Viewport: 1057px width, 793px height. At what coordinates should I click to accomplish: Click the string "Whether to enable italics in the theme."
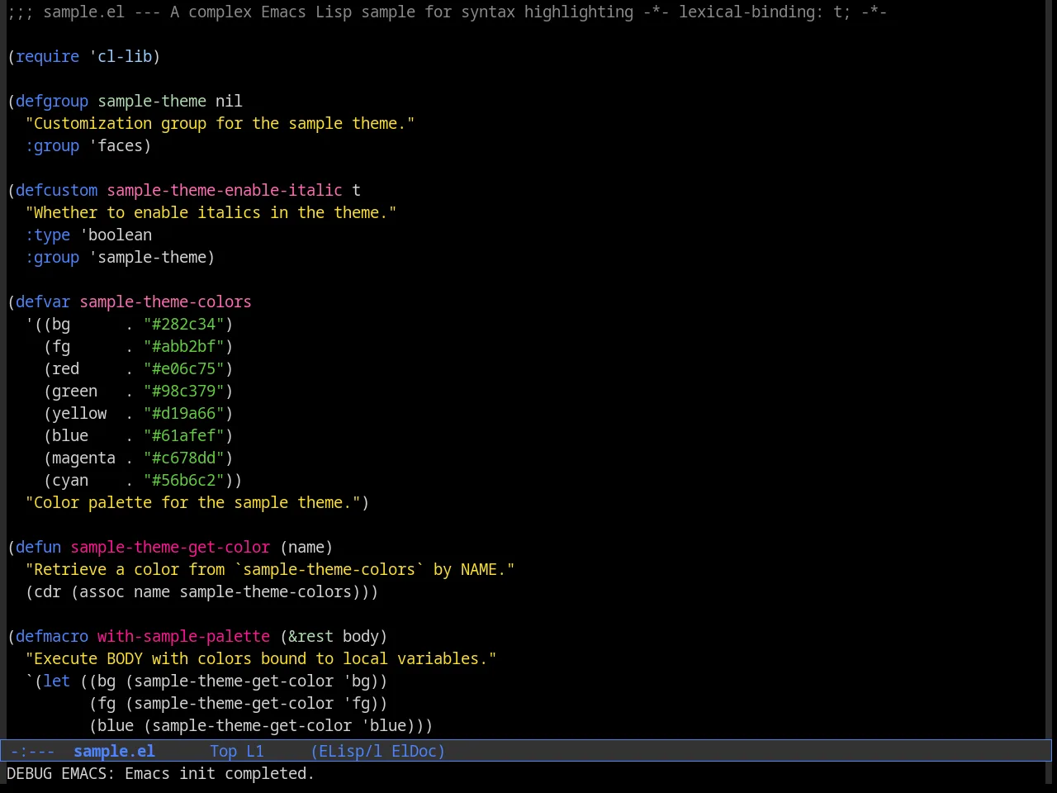[211, 212]
